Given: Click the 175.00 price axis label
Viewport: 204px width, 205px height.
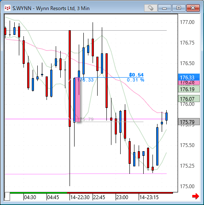Looking at the screenshot, I should coord(187,187).
